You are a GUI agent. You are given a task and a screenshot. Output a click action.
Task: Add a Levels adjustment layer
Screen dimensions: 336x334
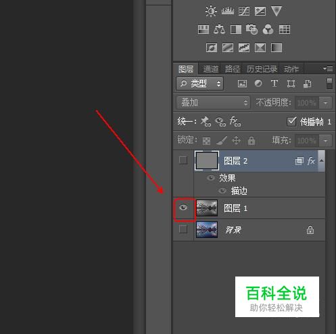click(x=228, y=11)
